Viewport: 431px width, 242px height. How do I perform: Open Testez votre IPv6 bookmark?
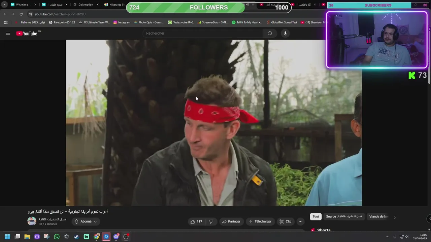(181, 23)
